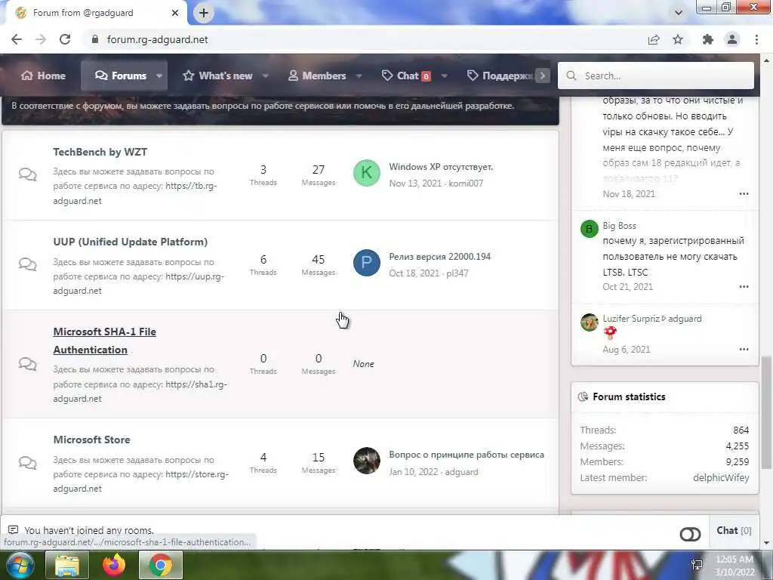The image size is (773, 580).
Task: Reload the forum page
Action: (65, 39)
